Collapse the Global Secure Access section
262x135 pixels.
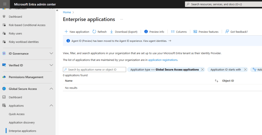[51, 89]
